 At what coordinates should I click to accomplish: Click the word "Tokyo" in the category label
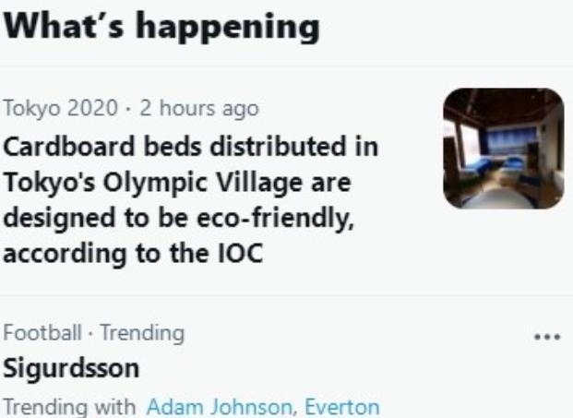[30, 110]
